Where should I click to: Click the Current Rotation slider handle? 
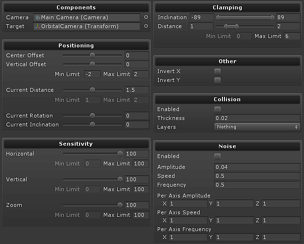[92, 116]
